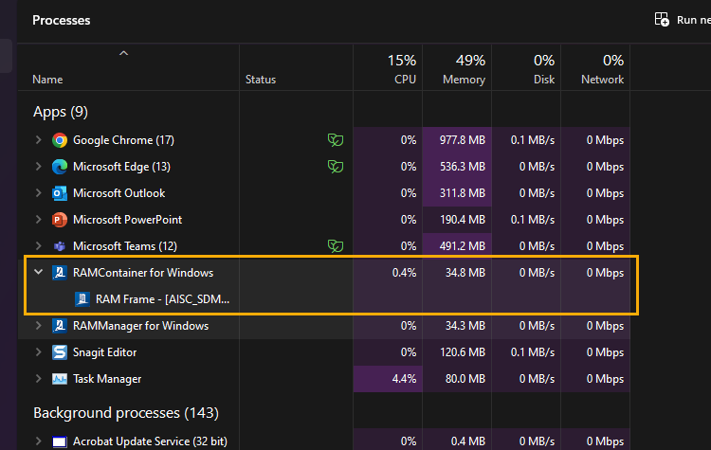Click Google Chrome efficiency mode leaf icon
The width and height of the screenshot is (711, 450).
(x=335, y=140)
